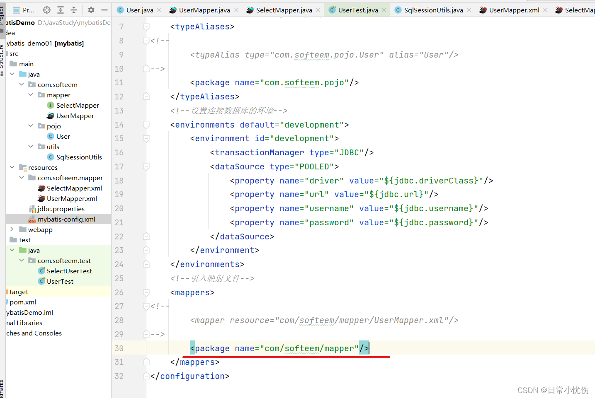Toggle fold marker at line 7 typeAliases

[x=146, y=27]
